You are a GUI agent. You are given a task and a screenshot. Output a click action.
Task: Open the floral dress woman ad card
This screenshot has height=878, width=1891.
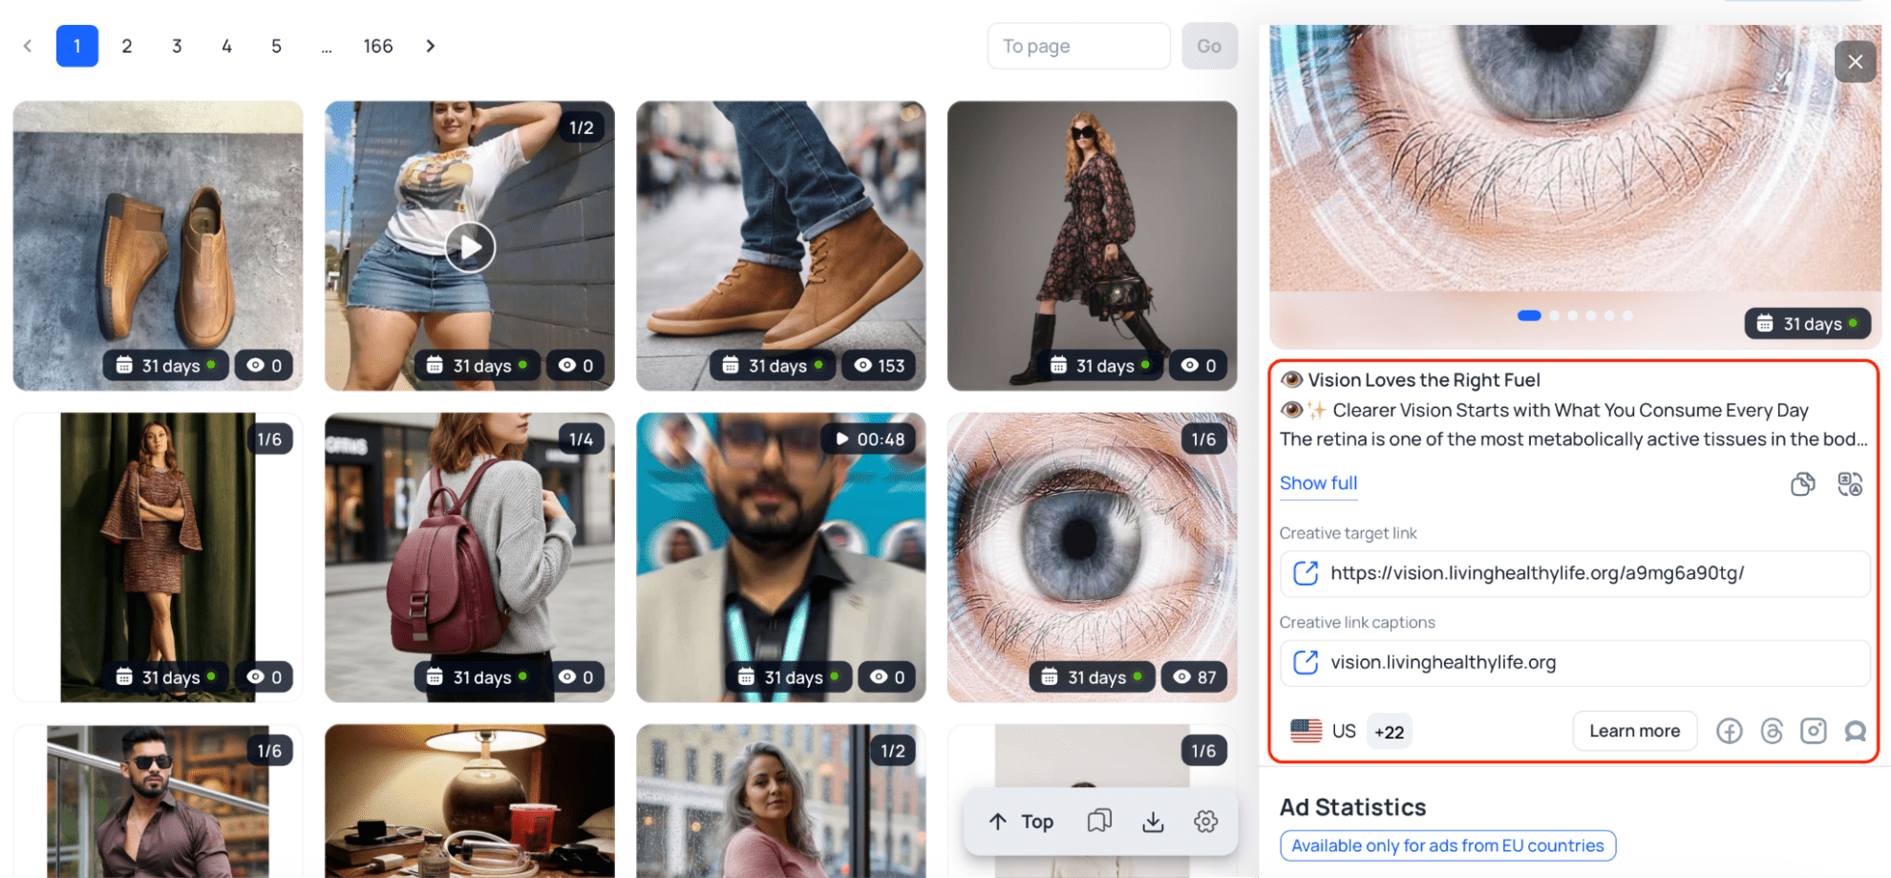[x=1092, y=246]
